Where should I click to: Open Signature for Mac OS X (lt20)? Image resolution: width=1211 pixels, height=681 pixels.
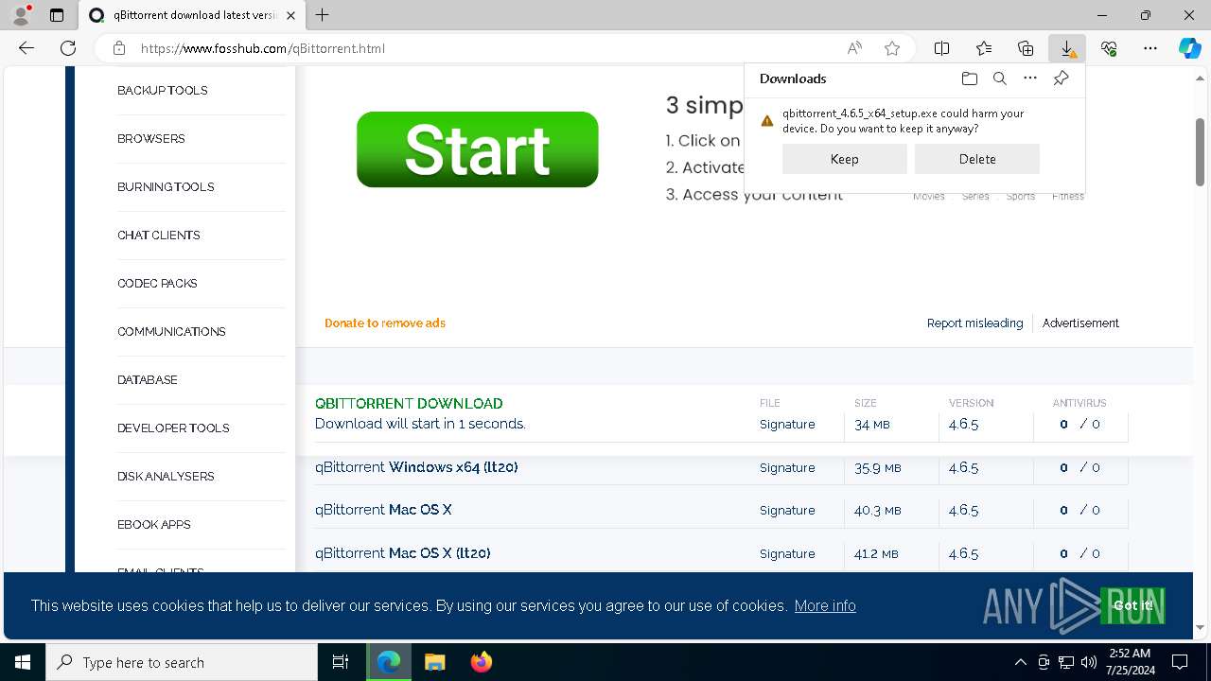[787, 554]
